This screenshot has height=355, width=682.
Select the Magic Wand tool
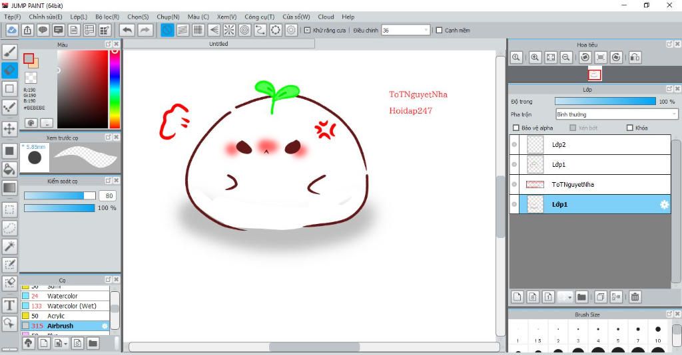click(x=9, y=246)
